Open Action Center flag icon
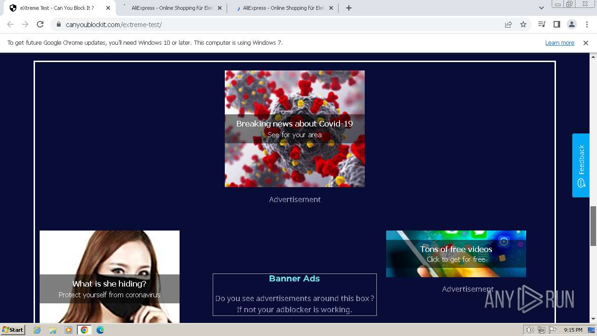Viewport: 597px width, 336px height. pos(553,330)
